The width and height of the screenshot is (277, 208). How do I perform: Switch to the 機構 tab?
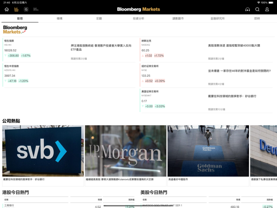[60, 19]
